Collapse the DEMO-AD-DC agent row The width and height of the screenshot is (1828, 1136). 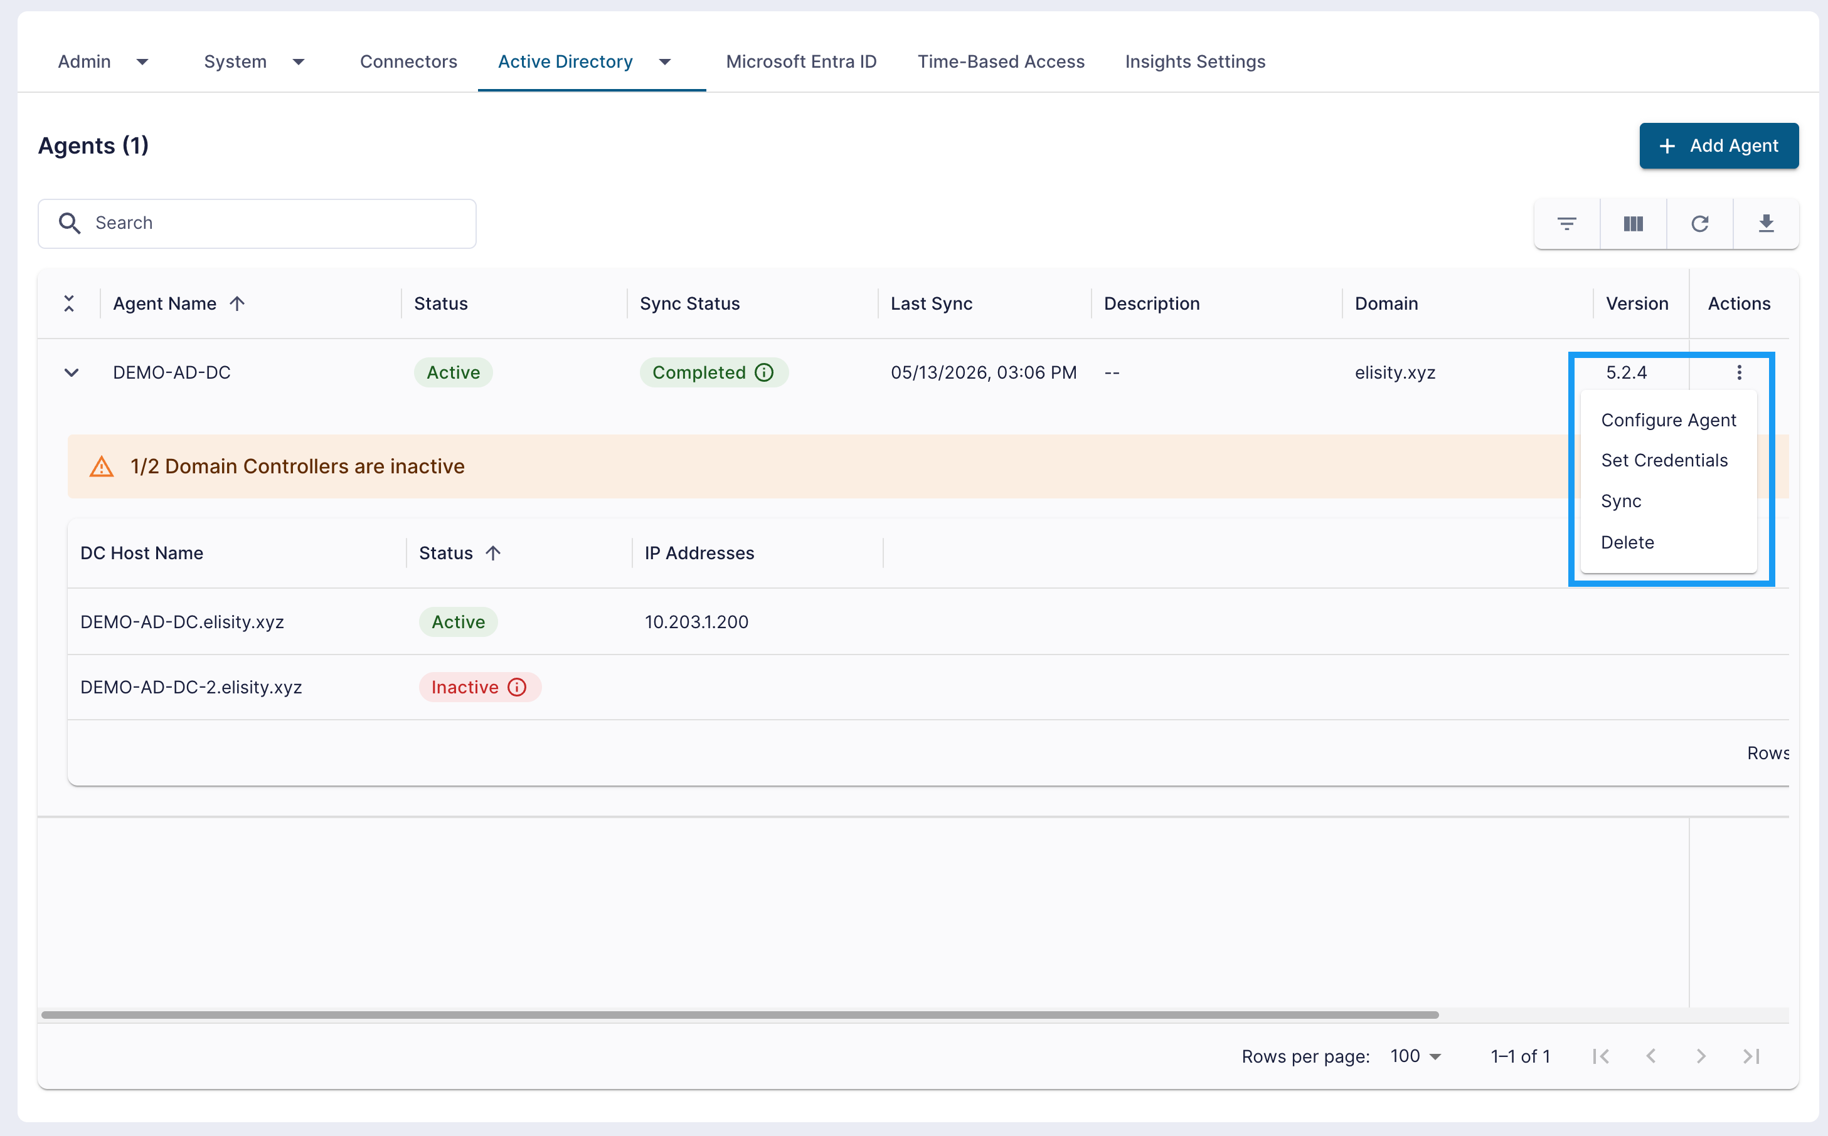72,372
